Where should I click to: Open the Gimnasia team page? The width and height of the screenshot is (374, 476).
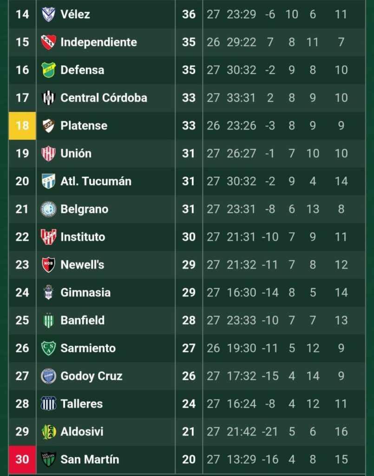85,292
